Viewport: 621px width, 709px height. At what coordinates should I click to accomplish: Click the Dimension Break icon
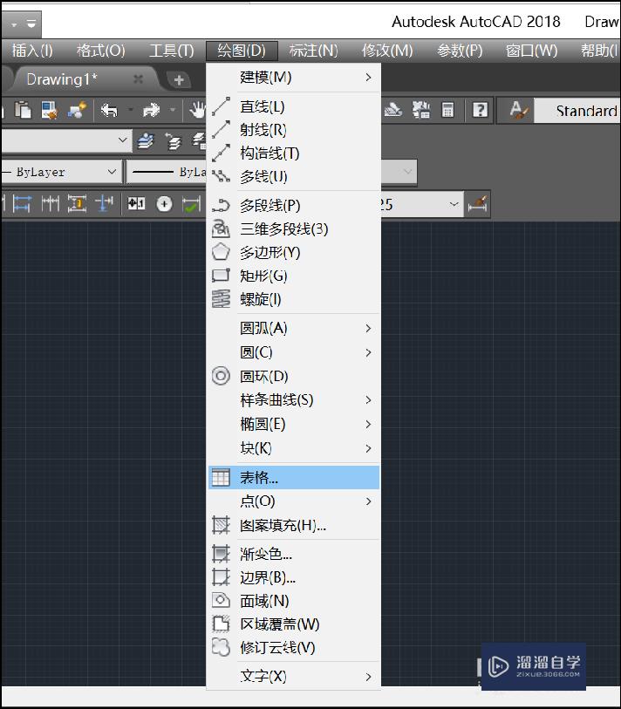point(104,204)
